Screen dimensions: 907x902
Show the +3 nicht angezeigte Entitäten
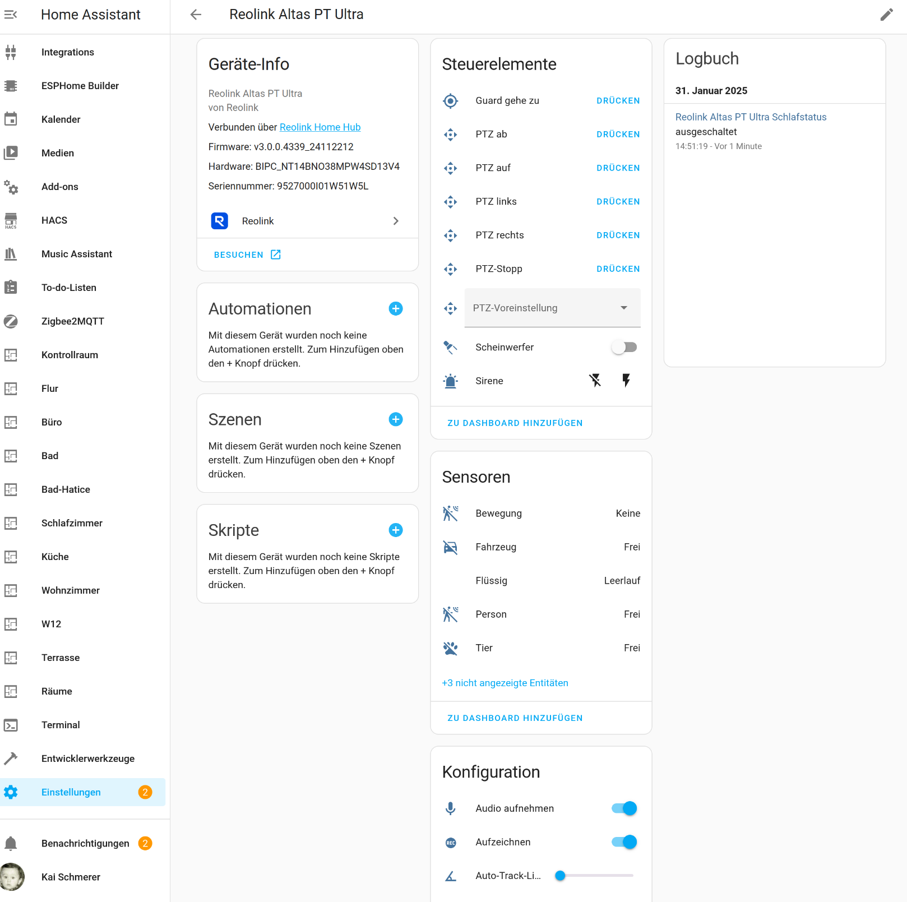(505, 683)
